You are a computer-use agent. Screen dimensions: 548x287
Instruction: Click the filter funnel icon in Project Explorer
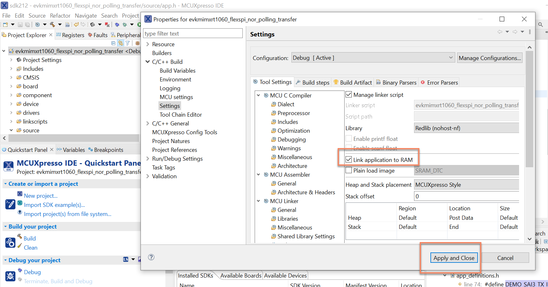pyautogui.click(x=128, y=43)
